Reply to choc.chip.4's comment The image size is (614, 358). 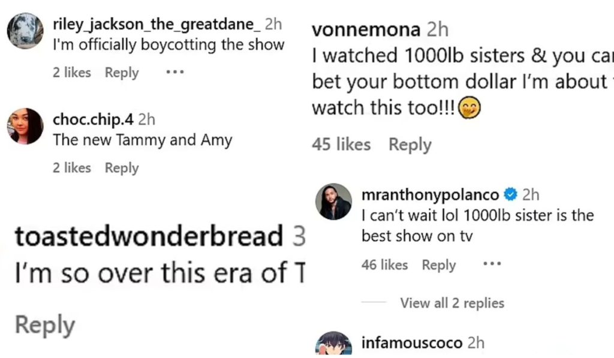122,169
